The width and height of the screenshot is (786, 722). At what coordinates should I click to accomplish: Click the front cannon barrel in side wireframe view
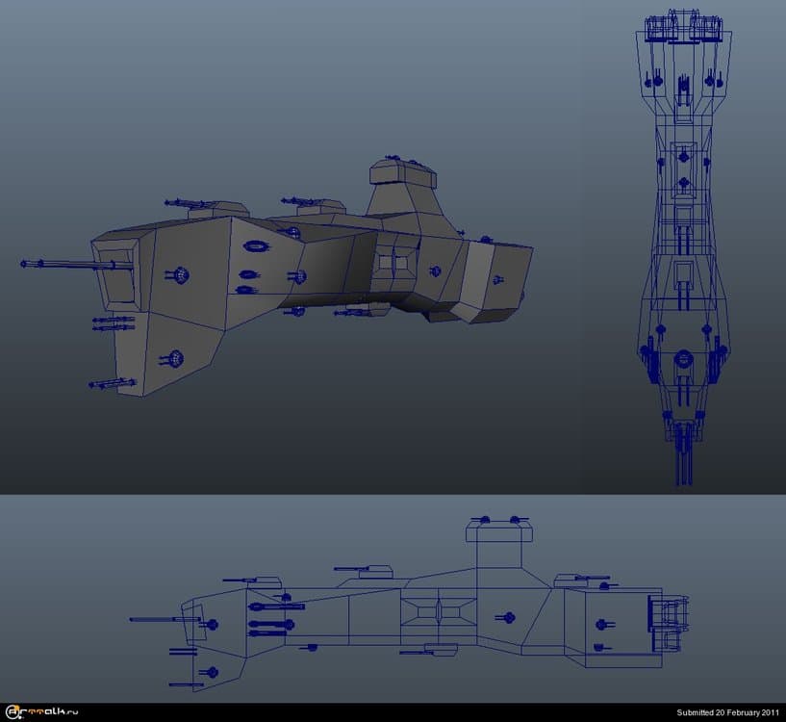click(154, 619)
